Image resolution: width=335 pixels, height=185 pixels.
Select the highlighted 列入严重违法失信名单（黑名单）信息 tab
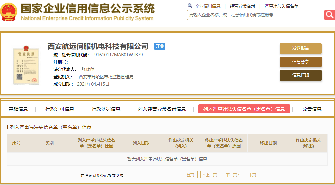click(x=244, y=109)
